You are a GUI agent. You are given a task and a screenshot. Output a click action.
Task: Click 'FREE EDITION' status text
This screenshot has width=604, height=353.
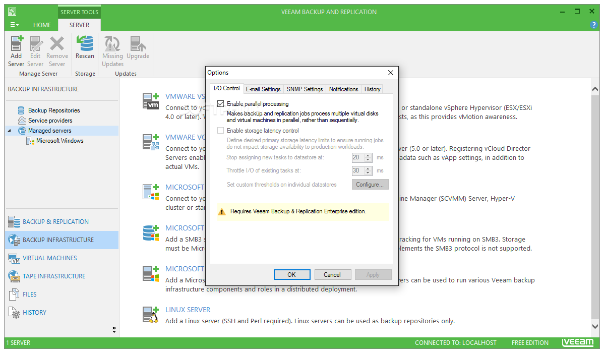(x=530, y=342)
